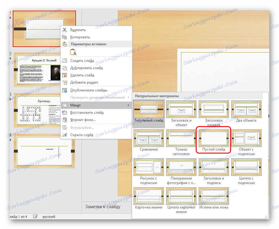Click the русский language indicator
The height and width of the screenshot is (229, 279).
48,217
